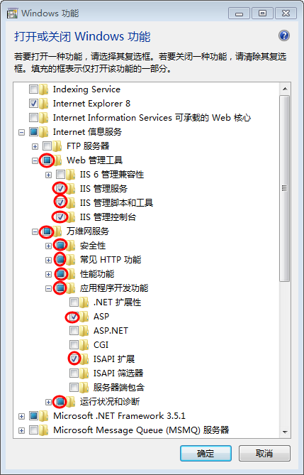Enable the .NET 扩展性 checkbox
The width and height of the screenshot is (304, 475).
tap(74, 302)
